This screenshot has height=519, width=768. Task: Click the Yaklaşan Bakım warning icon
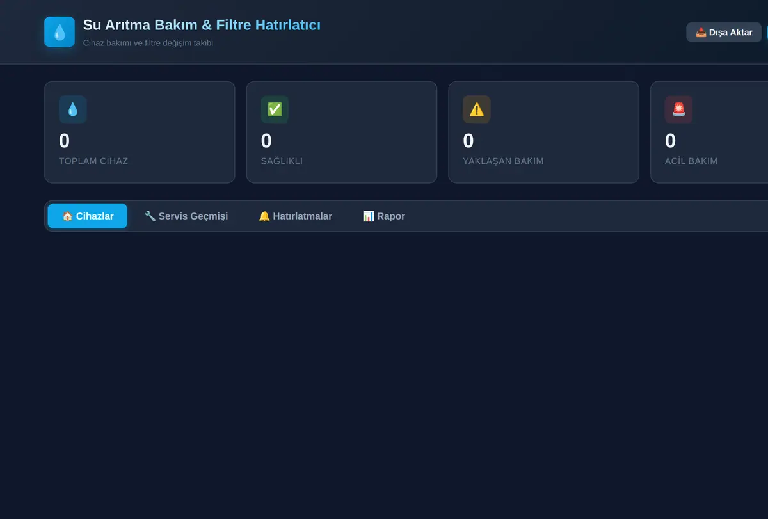point(477,109)
